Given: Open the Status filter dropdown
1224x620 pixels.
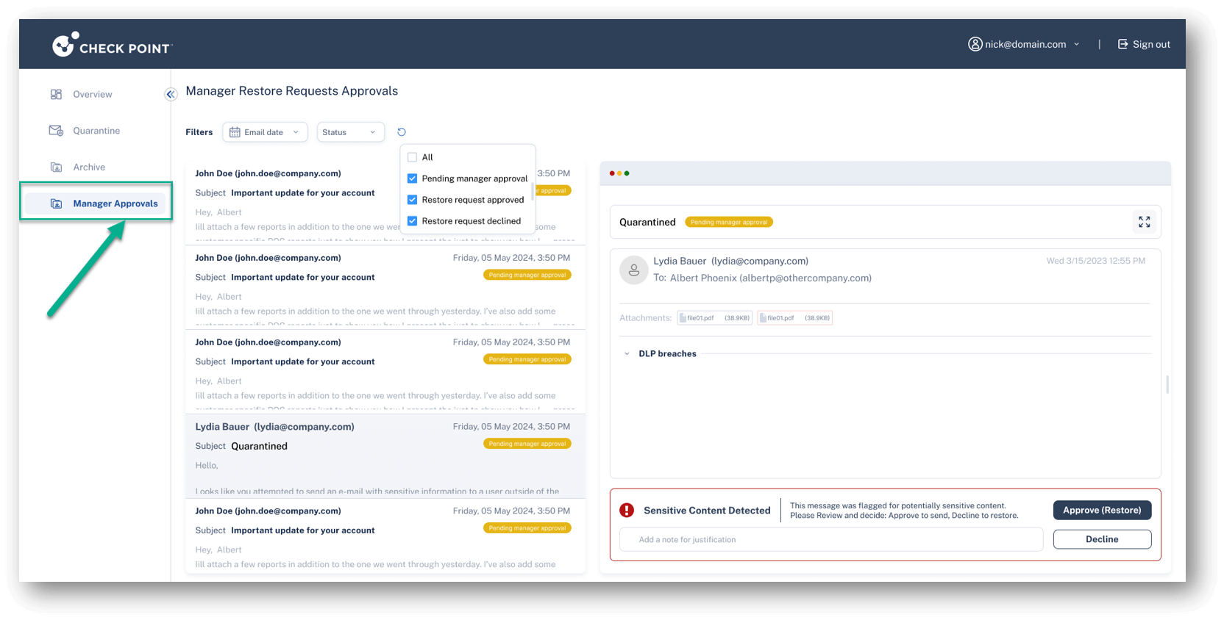Looking at the screenshot, I should pos(350,132).
